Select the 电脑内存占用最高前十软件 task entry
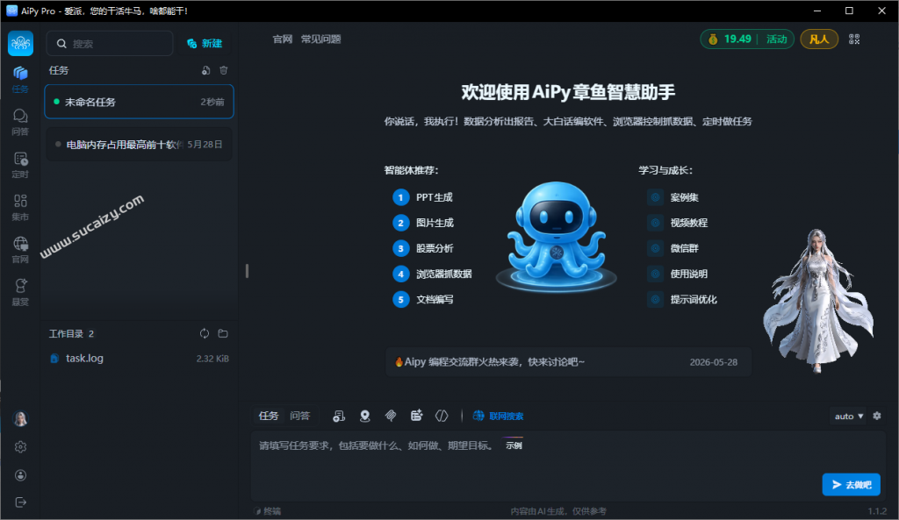Viewport: 899px width, 520px height. [x=140, y=145]
